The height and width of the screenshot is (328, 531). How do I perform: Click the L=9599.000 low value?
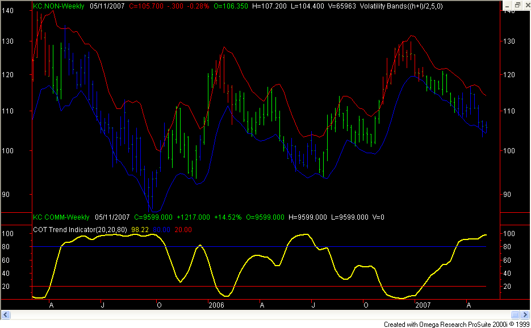click(x=349, y=217)
